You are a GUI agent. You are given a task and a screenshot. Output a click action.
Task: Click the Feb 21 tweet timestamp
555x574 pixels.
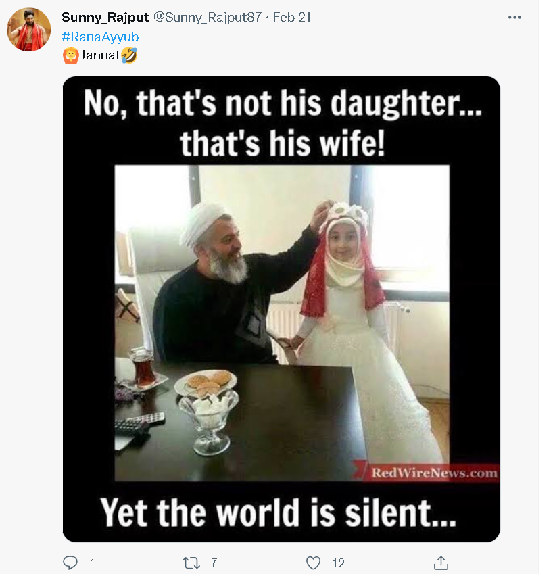(x=292, y=17)
